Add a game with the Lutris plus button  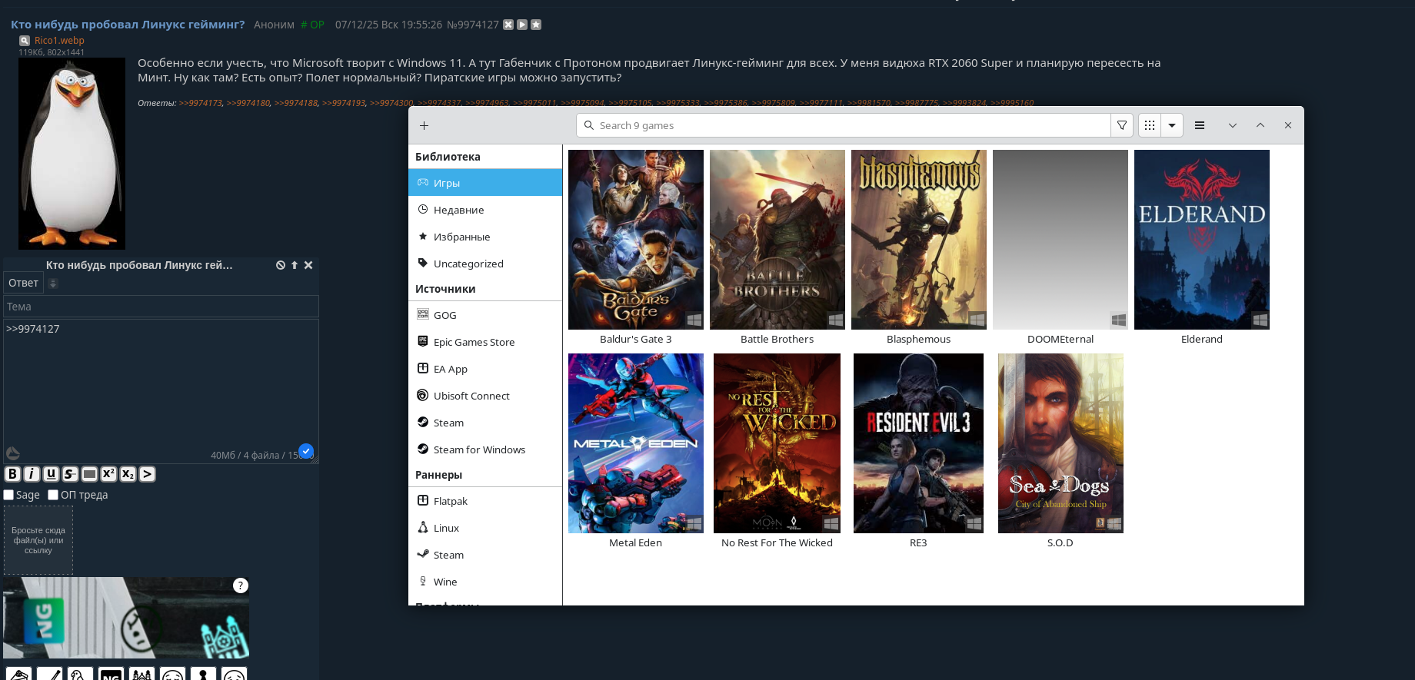[424, 125]
